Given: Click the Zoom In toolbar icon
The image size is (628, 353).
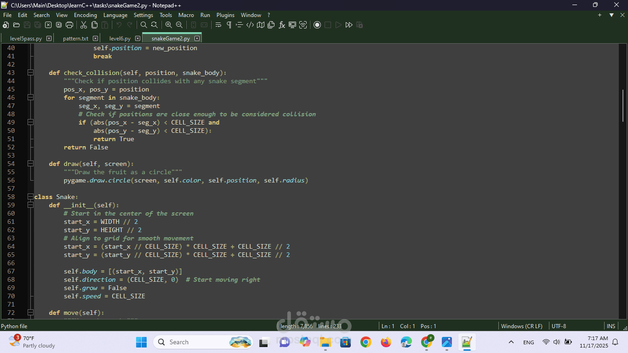Looking at the screenshot, I should tap(169, 25).
